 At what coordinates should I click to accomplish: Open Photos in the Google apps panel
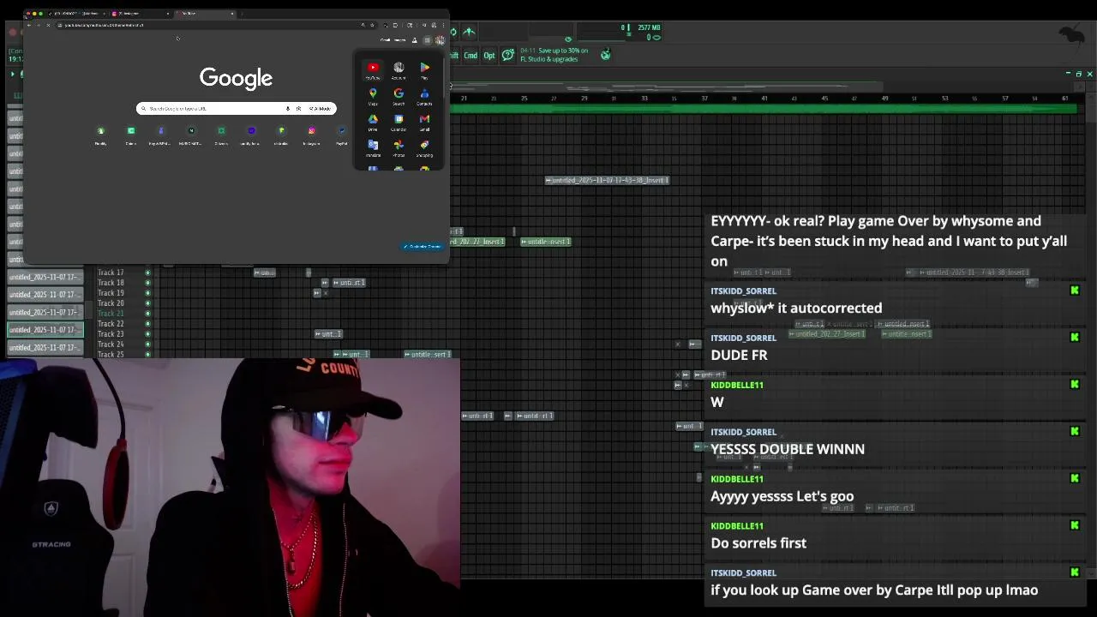(399, 147)
